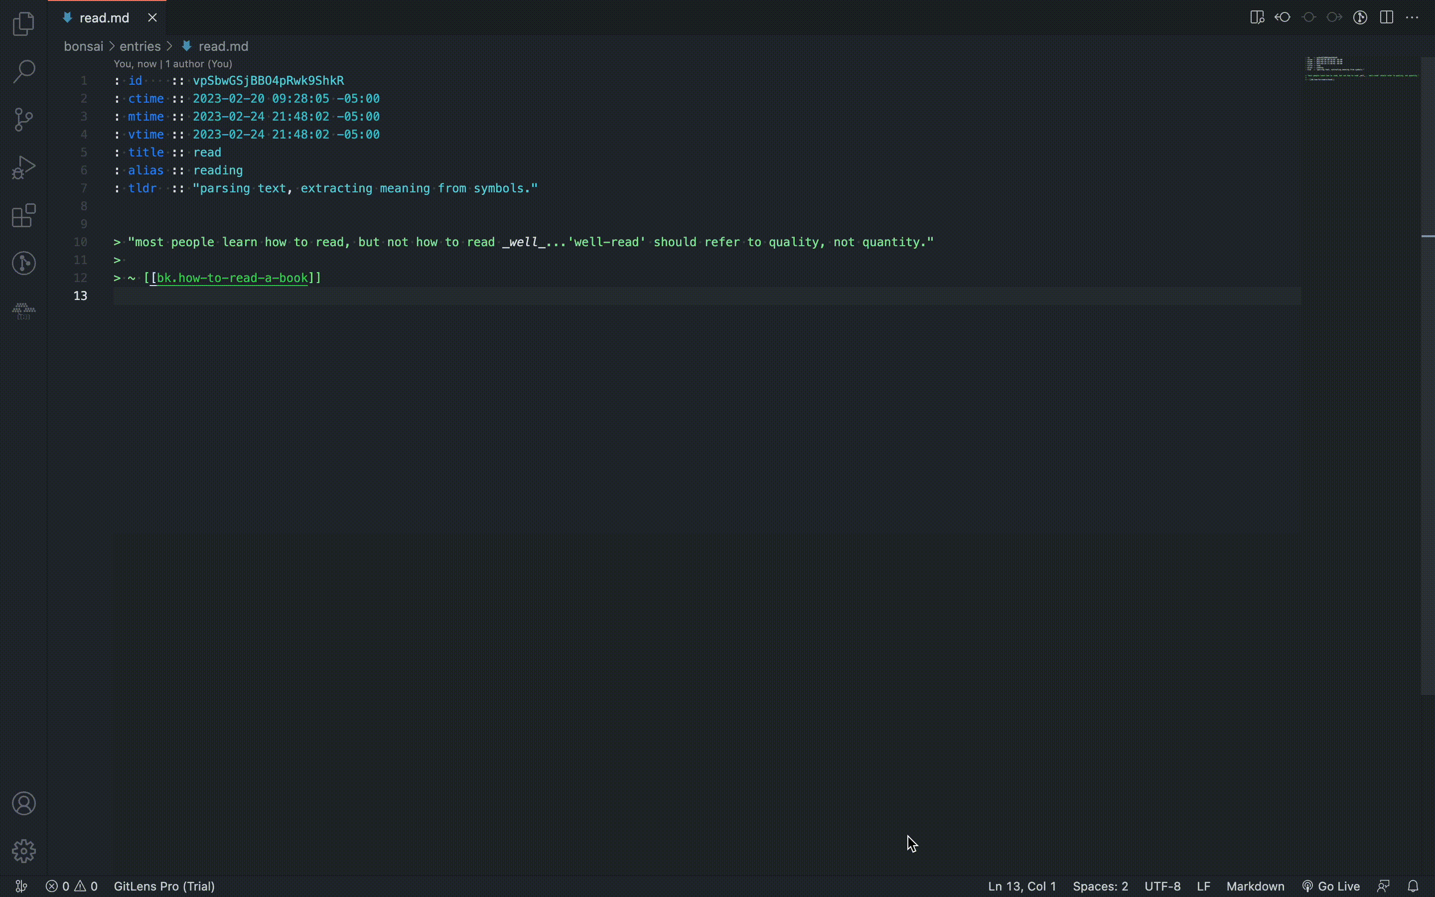Click the remote window status bar icon
Viewport: 1435px width, 897px height.
click(x=21, y=887)
